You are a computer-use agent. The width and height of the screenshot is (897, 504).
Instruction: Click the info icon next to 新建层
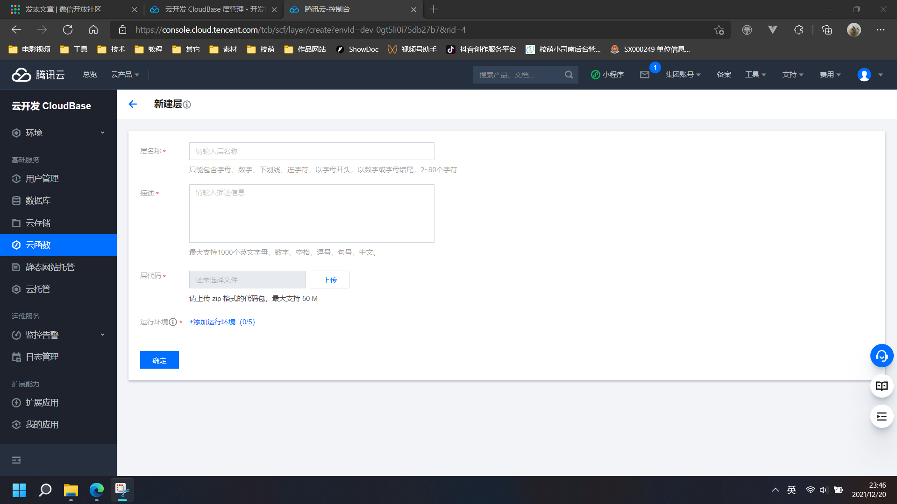tap(187, 105)
